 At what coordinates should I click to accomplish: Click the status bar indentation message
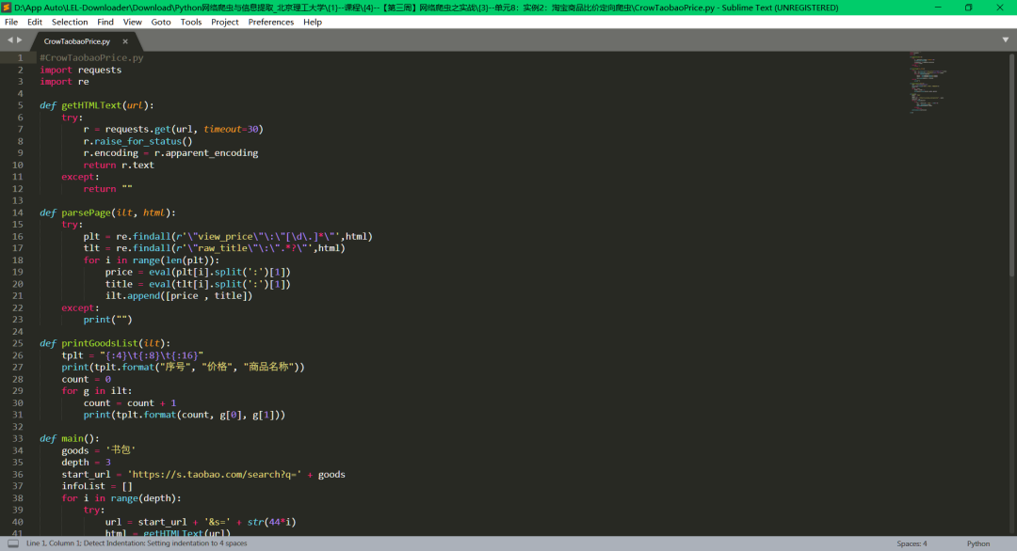tap(137, 543)
